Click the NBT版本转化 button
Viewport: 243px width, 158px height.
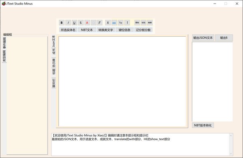pyautogui.click(x=203, y=125)
